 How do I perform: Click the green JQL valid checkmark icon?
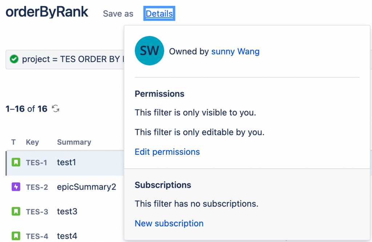pyautogui.click(x=14, y=59)
